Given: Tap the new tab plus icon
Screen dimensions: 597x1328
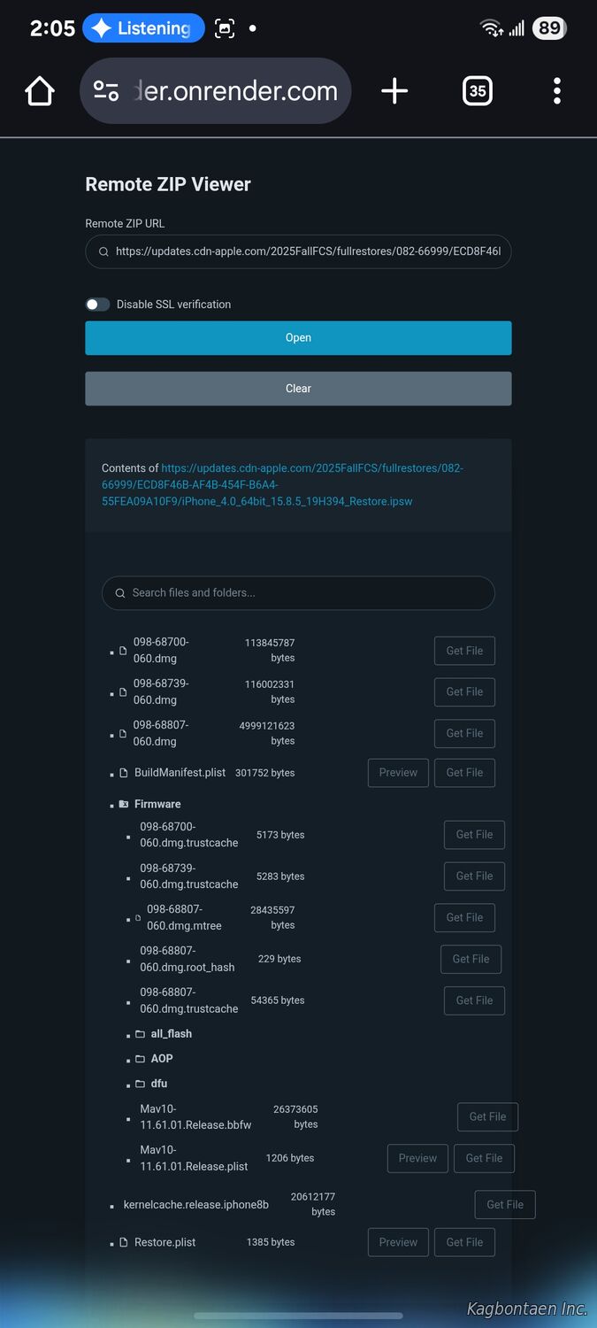Looking at the screenshot, I should (394, 90).
